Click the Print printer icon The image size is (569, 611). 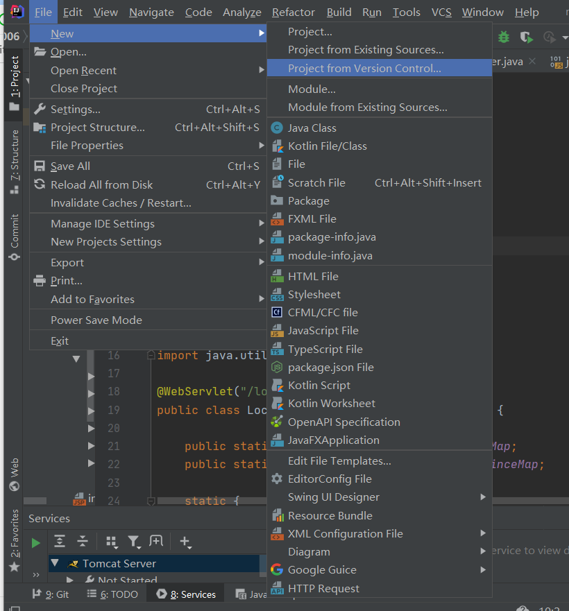pyautogui.click(x=40, y=281)
